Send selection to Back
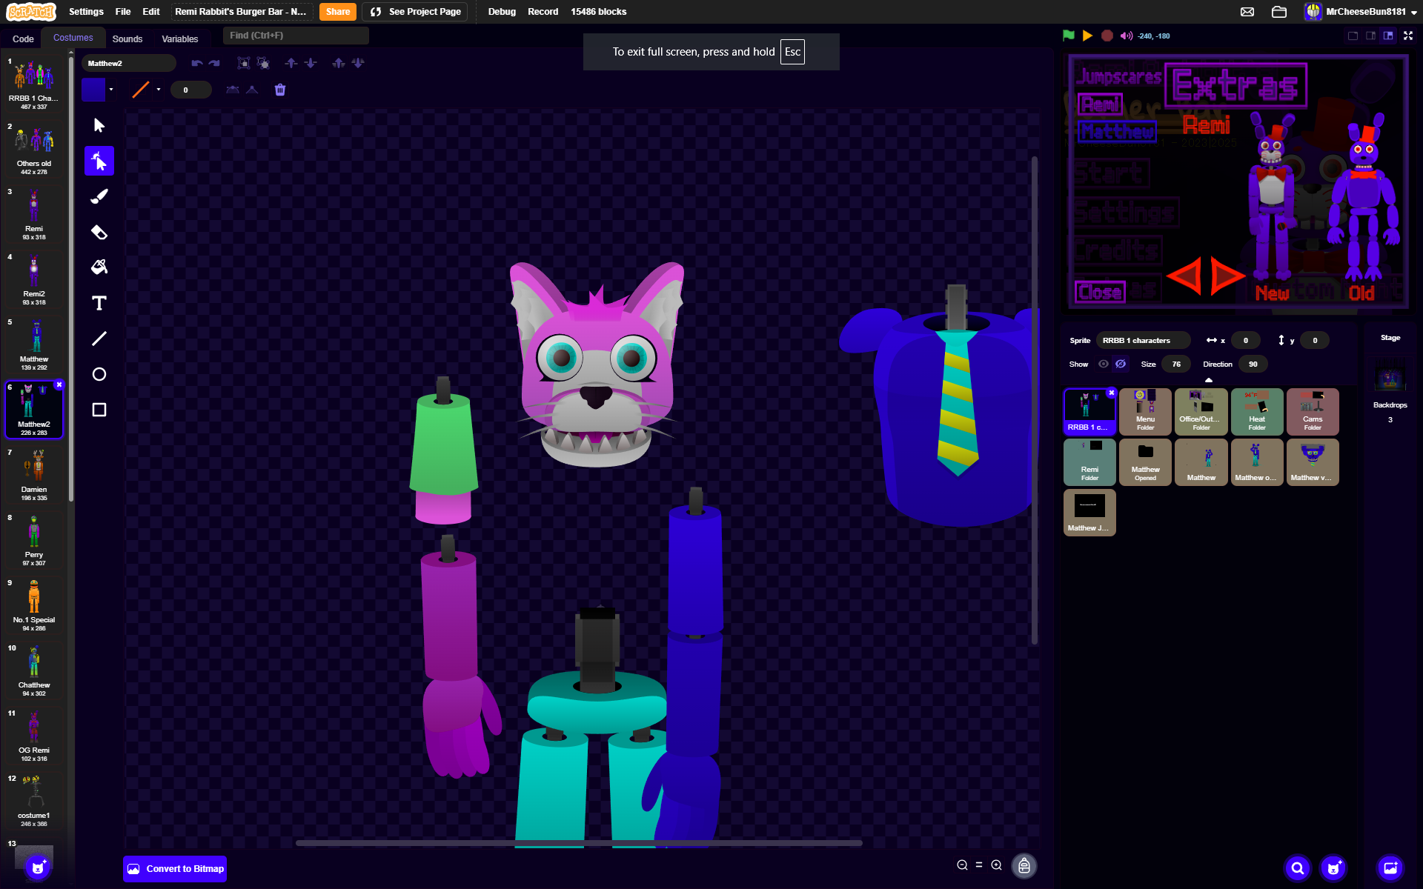The width and height of the screenshot is (1423, 889). point(358,64)
